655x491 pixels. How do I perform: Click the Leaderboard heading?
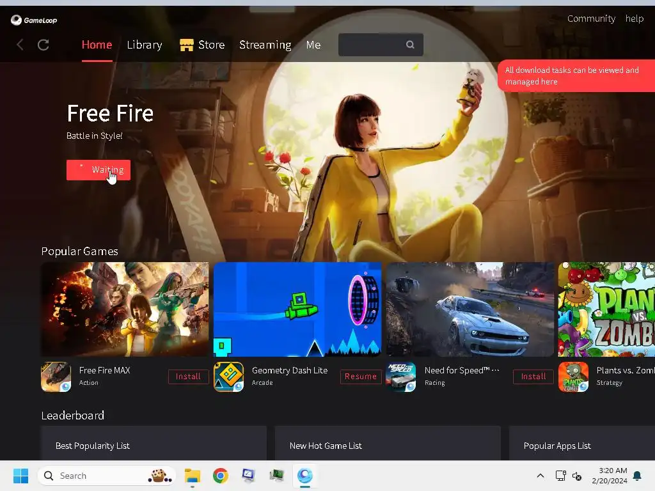point(73,416)
